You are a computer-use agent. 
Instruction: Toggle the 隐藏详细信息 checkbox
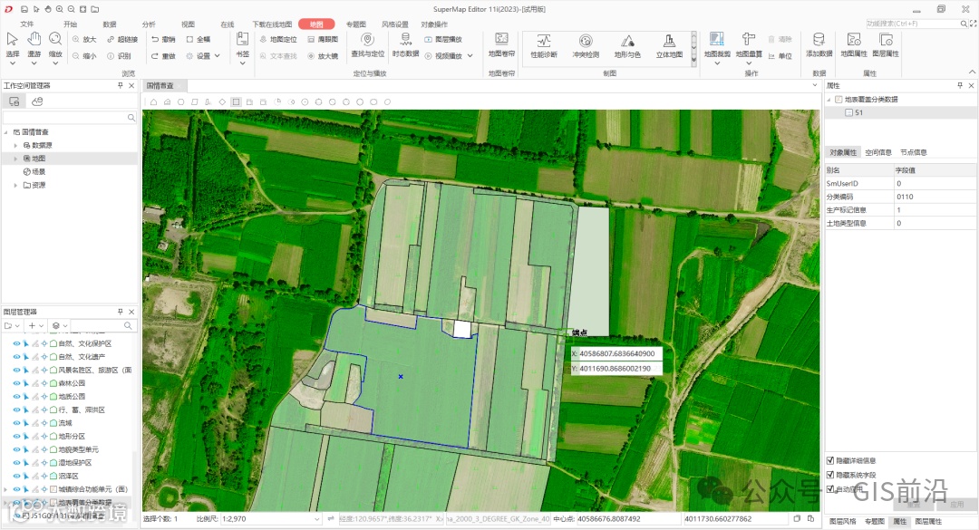point(831,460)
